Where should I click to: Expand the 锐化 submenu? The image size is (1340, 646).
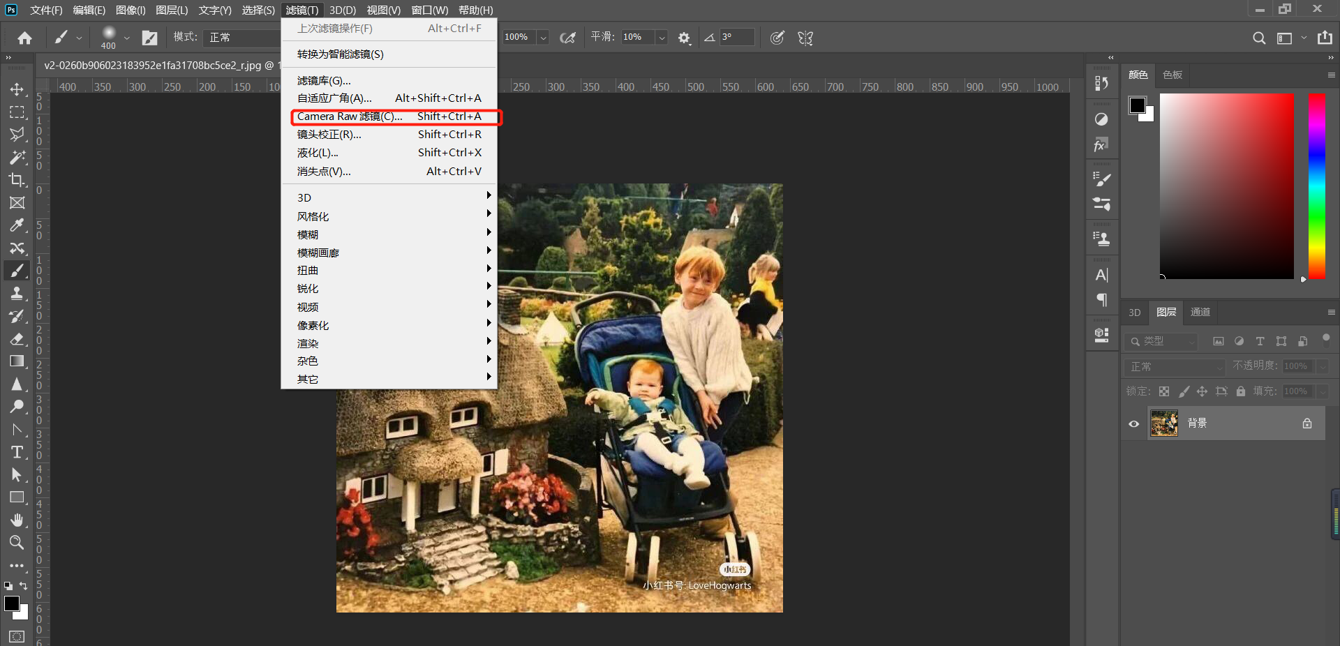[389, 288]
